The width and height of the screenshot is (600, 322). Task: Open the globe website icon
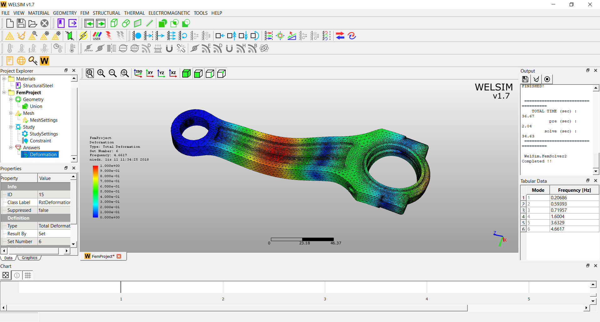[x=21, y=61]
